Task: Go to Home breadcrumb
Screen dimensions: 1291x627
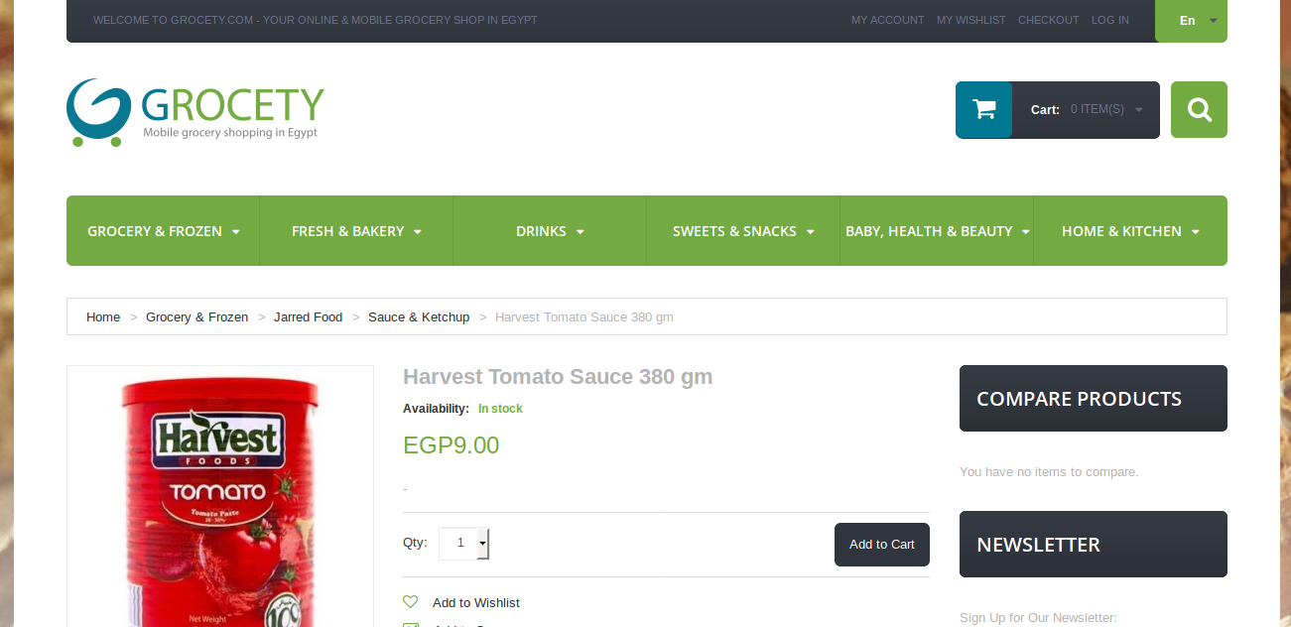Action: point(103,317)
